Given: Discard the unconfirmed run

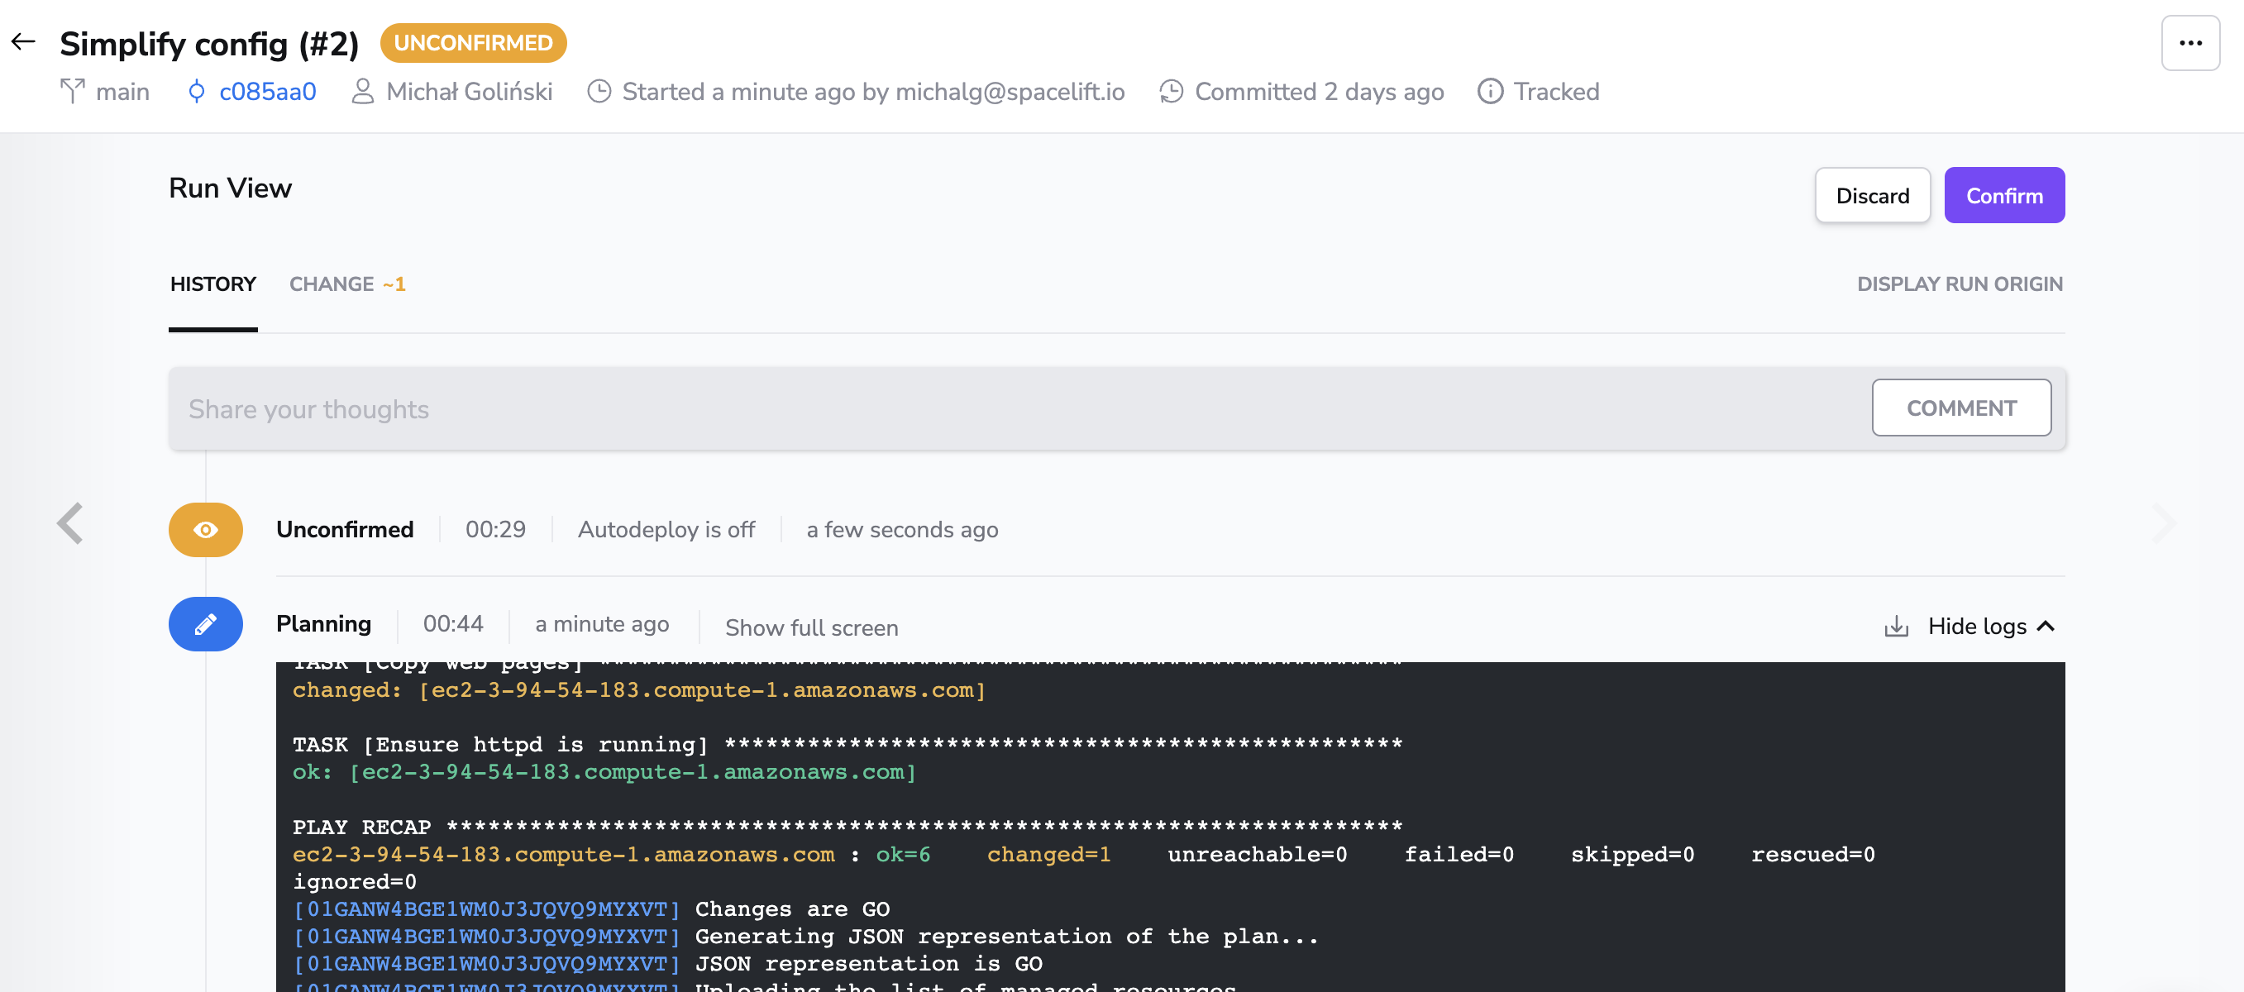Looking at the screenshot, I should point(1872,195).
